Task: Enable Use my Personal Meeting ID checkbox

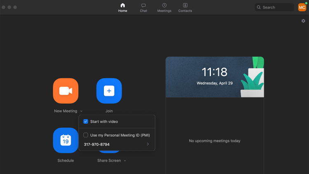Action: (86, 135)
